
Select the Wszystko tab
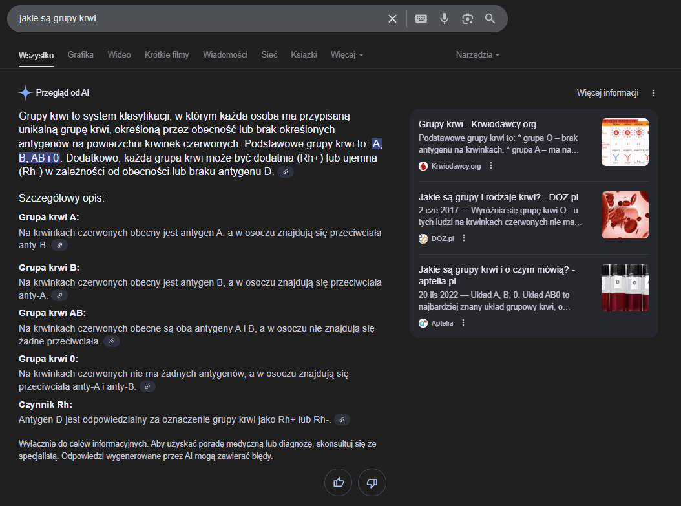(x=36, y=55)
